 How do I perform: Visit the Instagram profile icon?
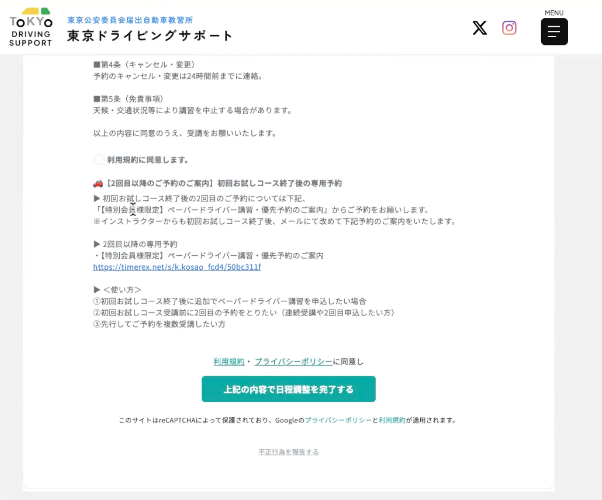(x=509, y=28)
